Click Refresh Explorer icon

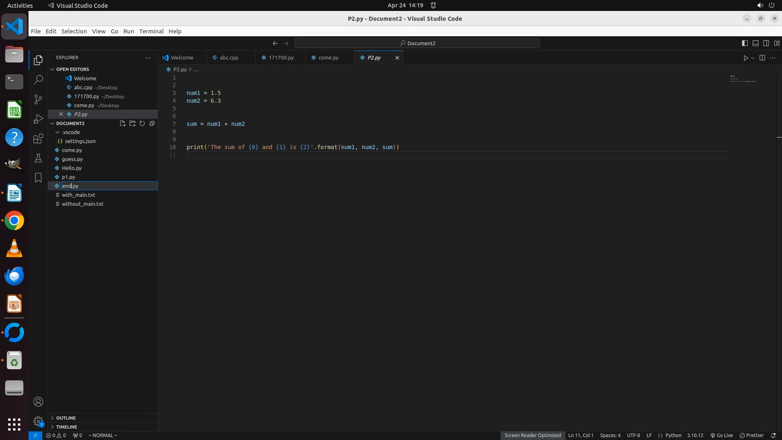point(142,123)
